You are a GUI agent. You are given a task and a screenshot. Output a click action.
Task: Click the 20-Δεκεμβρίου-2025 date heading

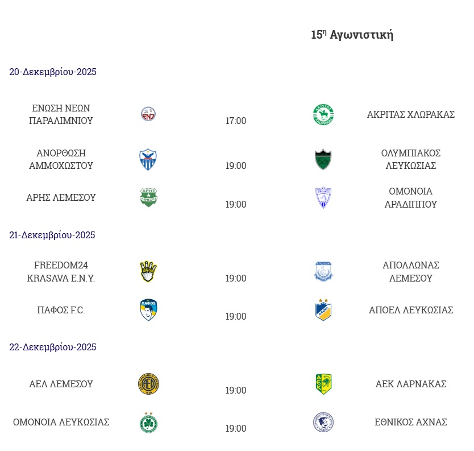53,72
